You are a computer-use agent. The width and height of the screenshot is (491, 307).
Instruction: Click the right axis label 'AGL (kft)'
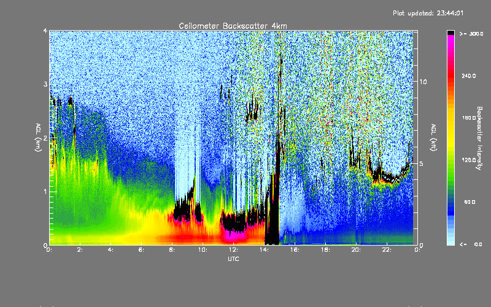(x=433, y=138)
